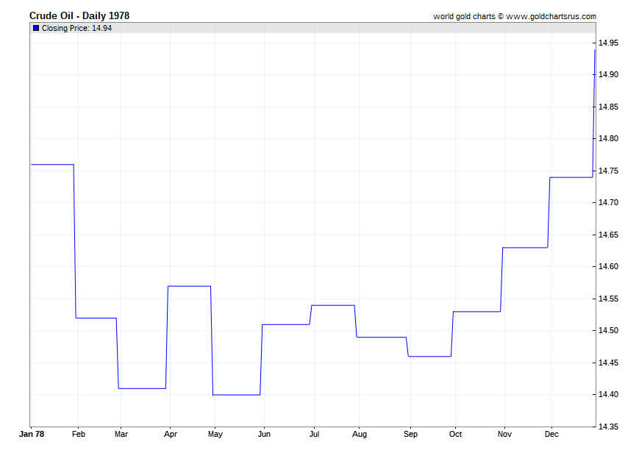Image resolution: width=625 pixels, height=453 pixels.
Task: Click the 14.80 y-axis value
Action: [609, 139]
